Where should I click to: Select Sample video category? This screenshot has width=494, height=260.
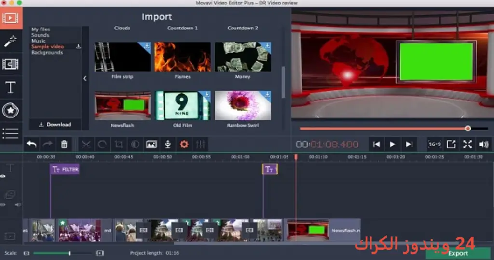48,46
